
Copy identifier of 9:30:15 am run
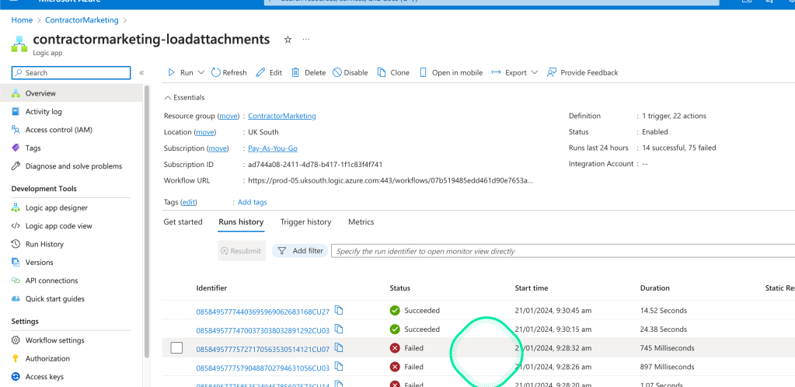coord(339,329)
